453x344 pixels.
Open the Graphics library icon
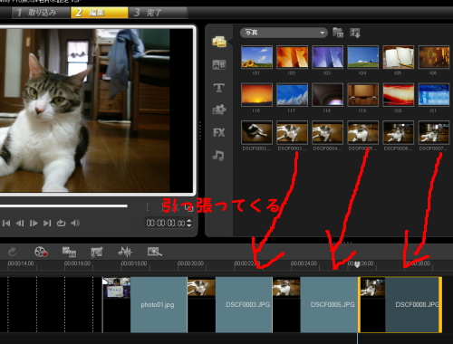219,110
